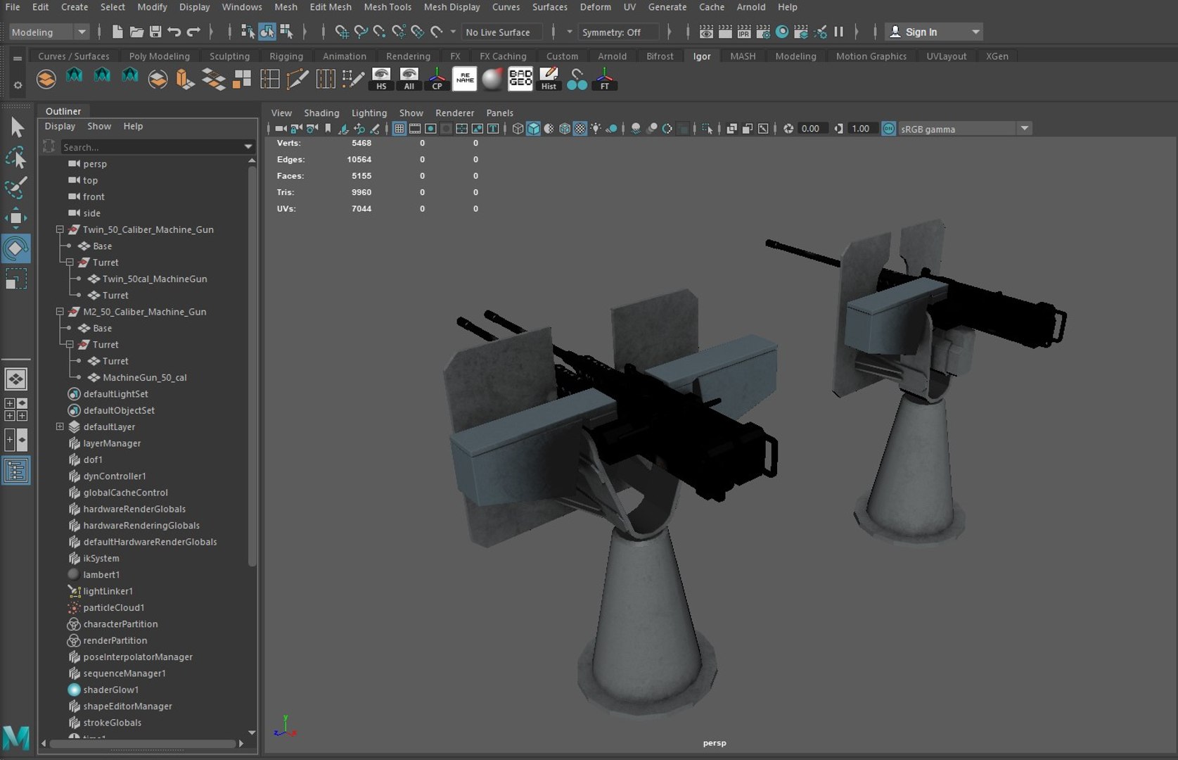Screen dimensions: 1178x760
Task: Select the MachineGun_50_cal mesh node
Action: point(144,377)
